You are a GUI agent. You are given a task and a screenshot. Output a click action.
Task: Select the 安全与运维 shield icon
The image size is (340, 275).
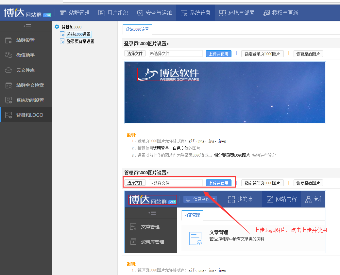pyautogui.click(x=140, y=13)
